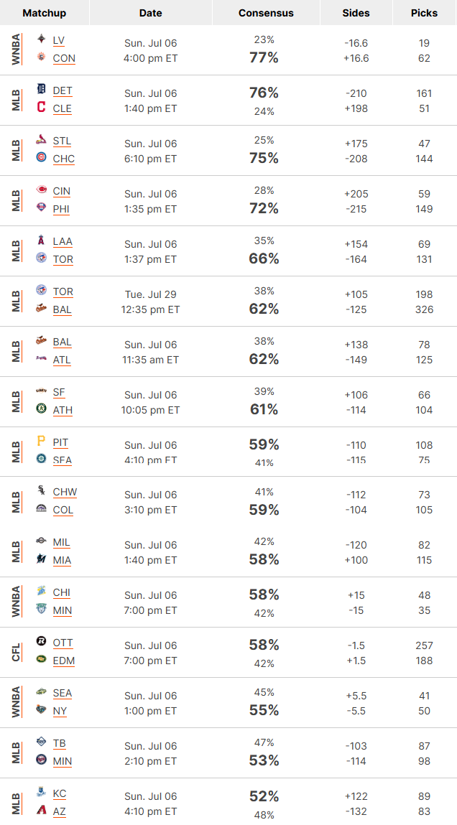The height and width of the screenshot is (825, 457).
Task: Click the Detroit Tigers team logo
Action: [x=41, y=89]
